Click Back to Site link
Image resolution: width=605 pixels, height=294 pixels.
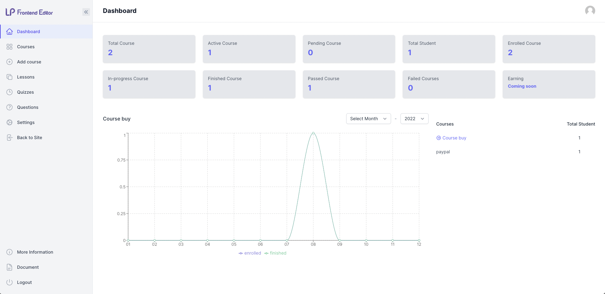[46, 138]
